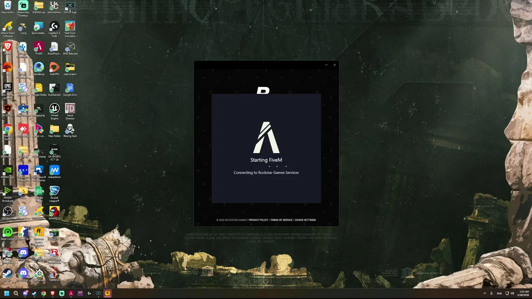Launch Rocket League desktop icon
532x299 pixels.
click(54, 194)
